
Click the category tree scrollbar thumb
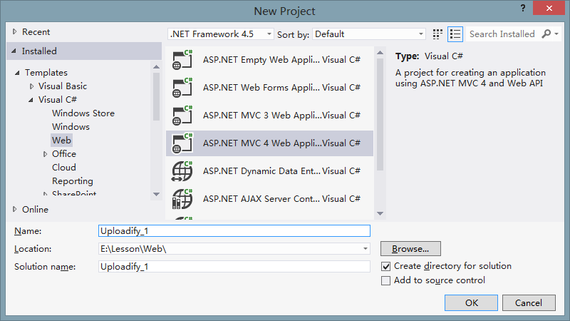tap(156, 96)
